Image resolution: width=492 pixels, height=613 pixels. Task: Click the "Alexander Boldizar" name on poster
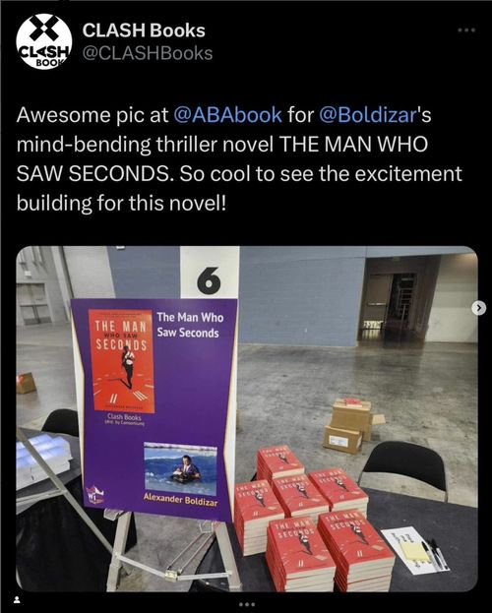pyautogui.click(x=180, y=500)
